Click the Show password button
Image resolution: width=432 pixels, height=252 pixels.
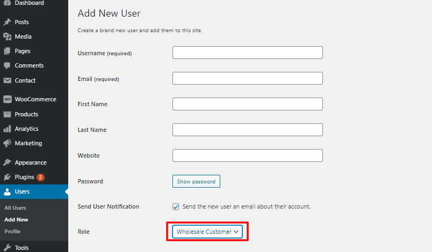196,181
